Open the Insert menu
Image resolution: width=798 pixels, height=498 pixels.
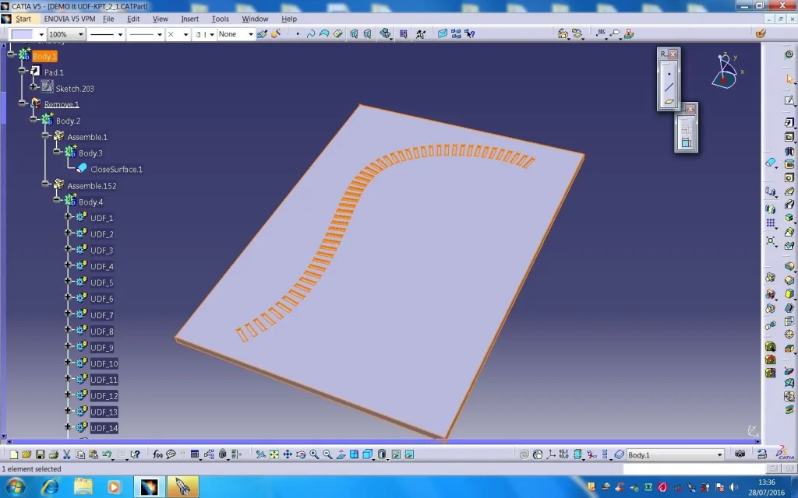tap(189, 19)
